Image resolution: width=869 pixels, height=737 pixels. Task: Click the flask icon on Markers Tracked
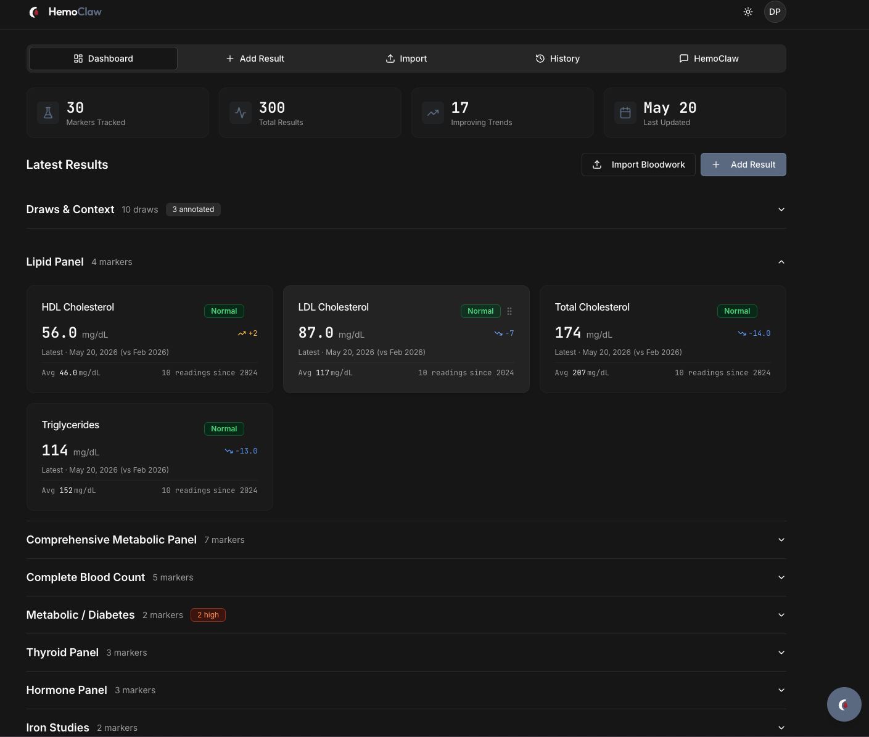48,113
